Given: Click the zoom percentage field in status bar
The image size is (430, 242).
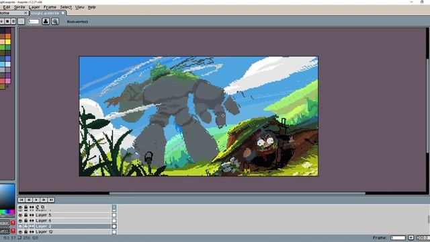Looking at the screenshot, I should click(x=423, y=237).
